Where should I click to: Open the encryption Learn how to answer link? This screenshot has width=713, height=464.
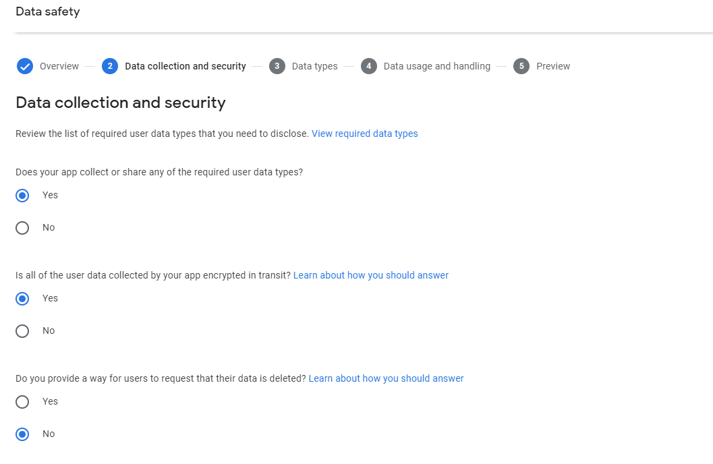click(x=371, y=275)
